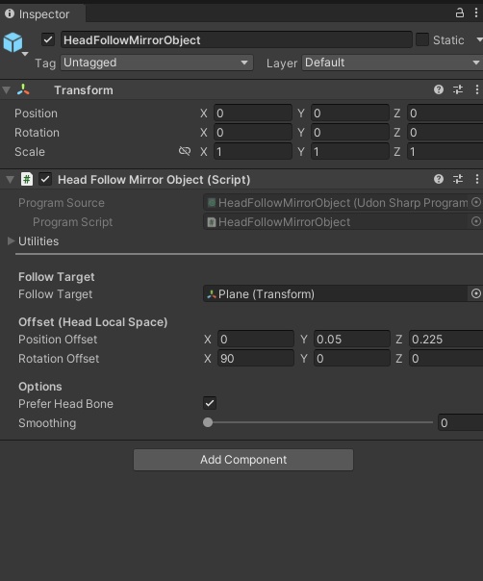
Task: Click the Position Offset Y field
Action: click(x=352, y=339)
